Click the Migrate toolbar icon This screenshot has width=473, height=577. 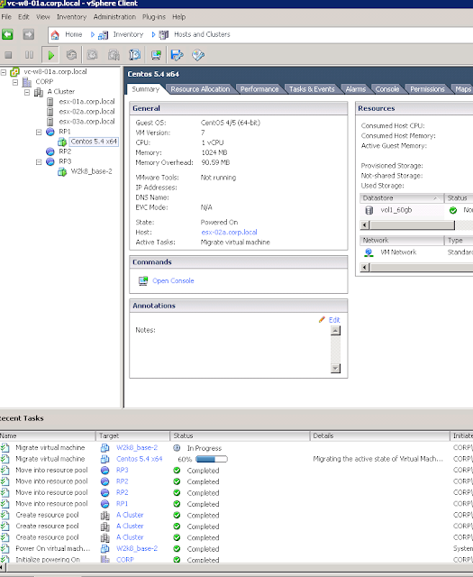pos(177,55)
